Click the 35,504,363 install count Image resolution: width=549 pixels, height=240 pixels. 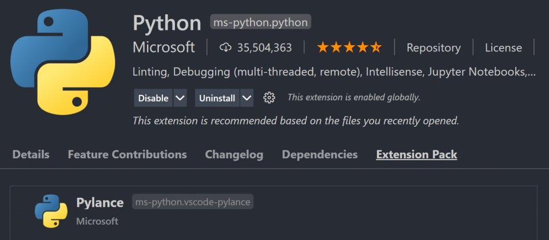coord(264,47)
